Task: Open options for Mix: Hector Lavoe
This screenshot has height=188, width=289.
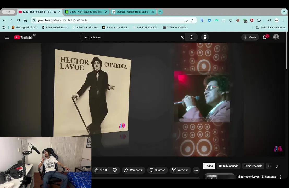Action: click(280, 177)
